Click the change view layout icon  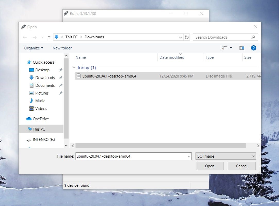pyautogui.click(x=224, y=48)
